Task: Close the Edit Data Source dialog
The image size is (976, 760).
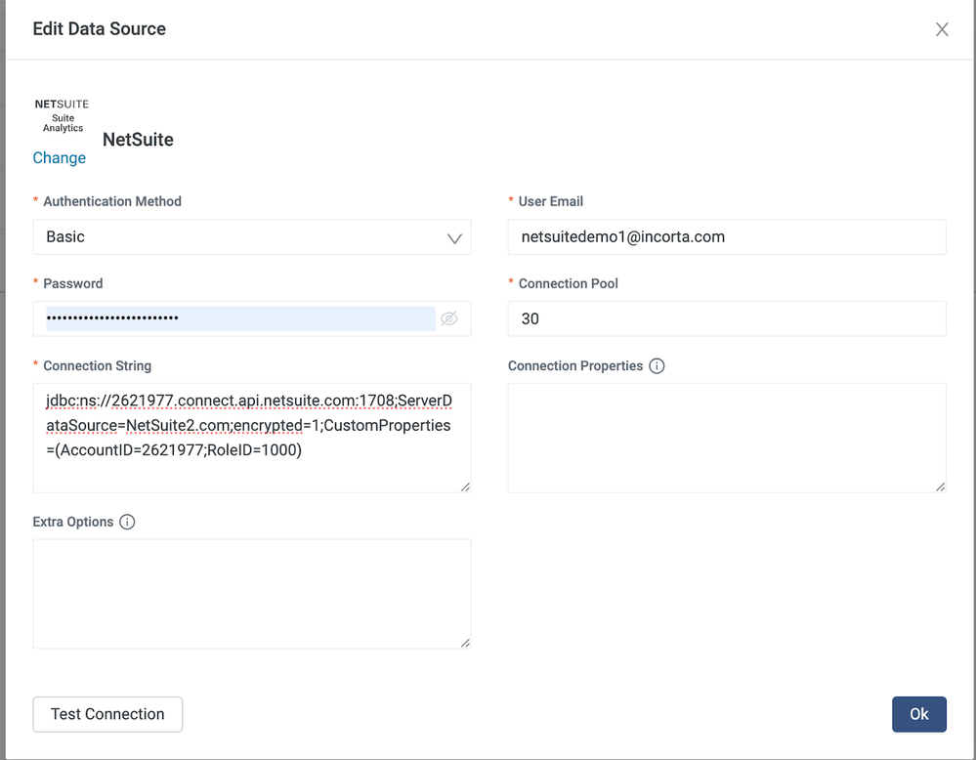Action: pyautogui.click(x=942, y=29)
